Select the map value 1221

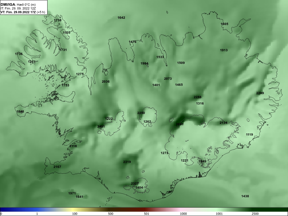point(185,160)
